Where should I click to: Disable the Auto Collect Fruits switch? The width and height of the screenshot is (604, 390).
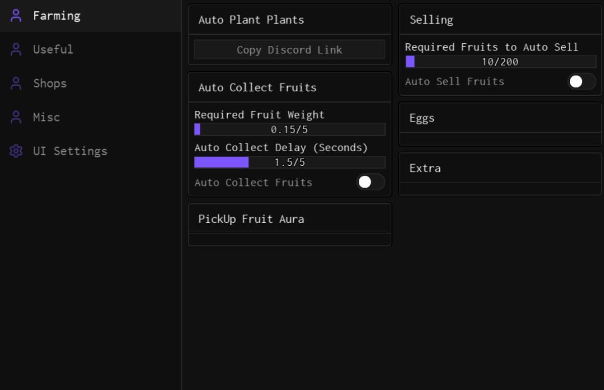point(370,182)
